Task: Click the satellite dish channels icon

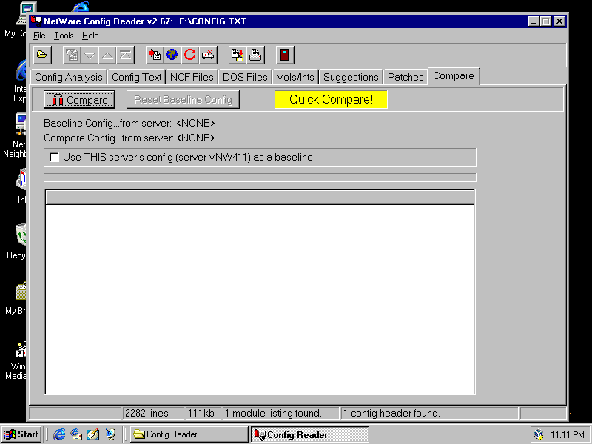Action: [x=110, y=434]
